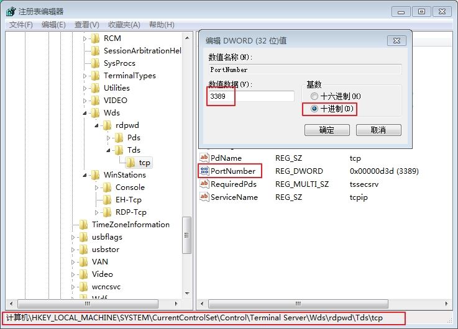
Task: Click the RDP-Tcp folder icon
Action: [107, 212]
